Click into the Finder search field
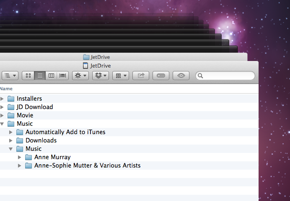 tap(225, 76)
